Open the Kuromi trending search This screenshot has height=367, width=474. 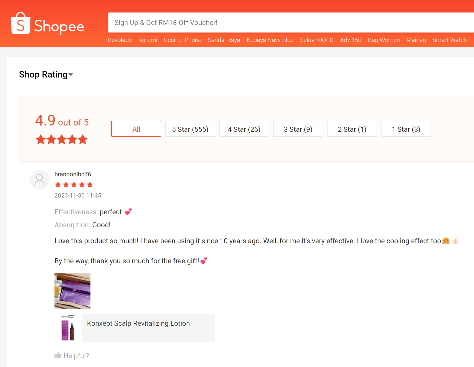click(x=148, y=40)
